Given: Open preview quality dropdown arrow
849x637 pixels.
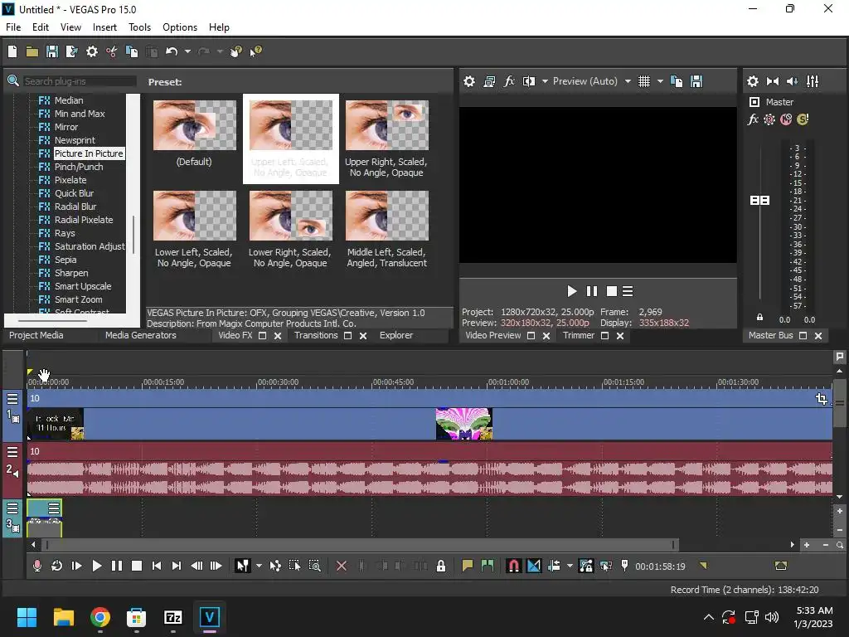Looking at the screenshot, I should (x=628, y=81).
